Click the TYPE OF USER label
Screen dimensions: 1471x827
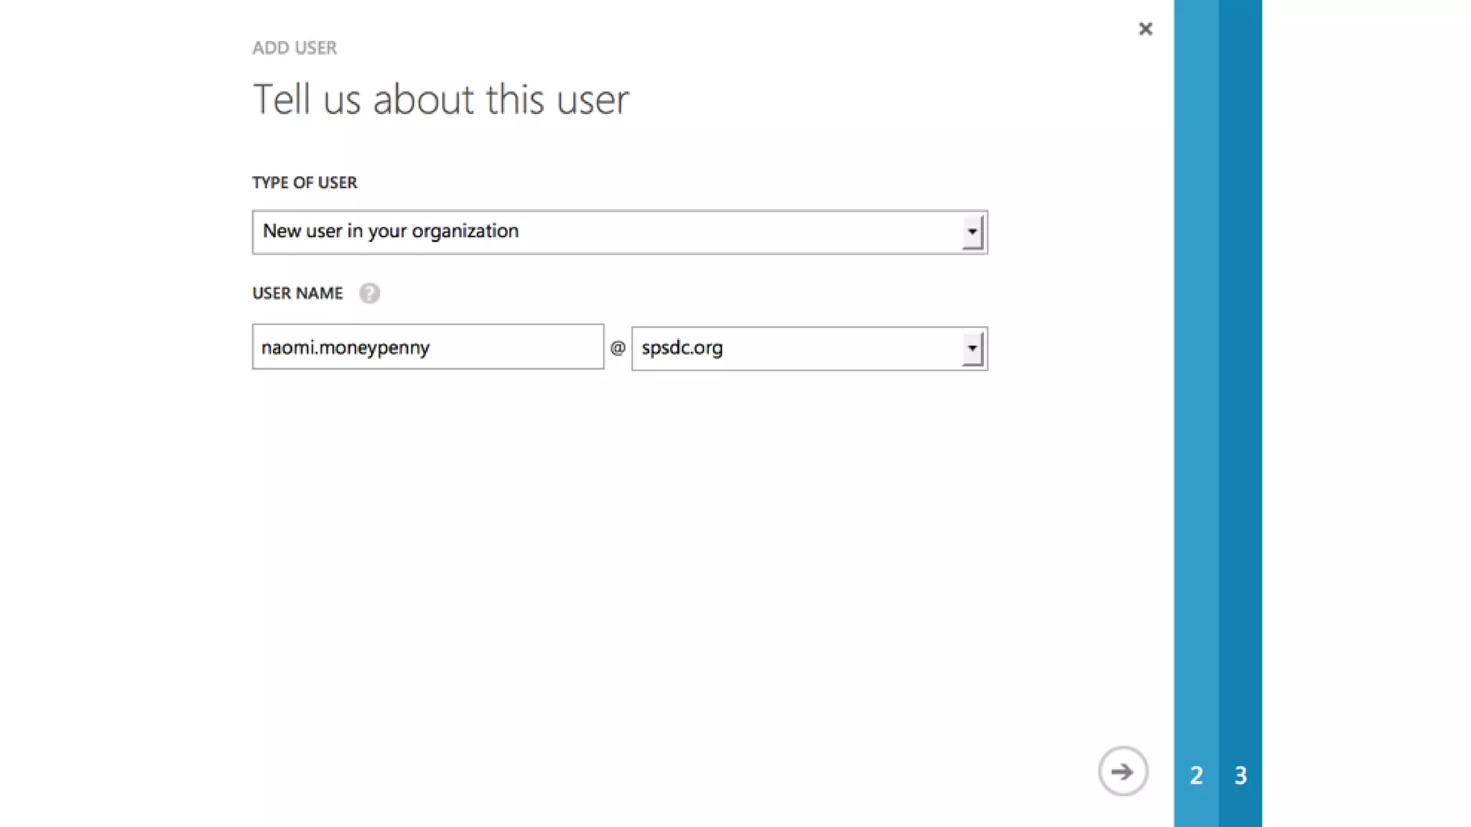(305, 182)
